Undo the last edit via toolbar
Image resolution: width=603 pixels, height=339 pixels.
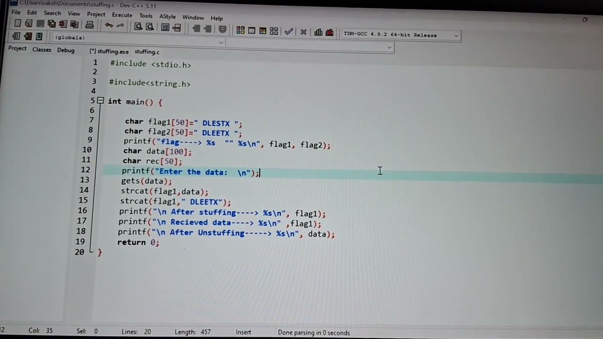pos(109,25)
